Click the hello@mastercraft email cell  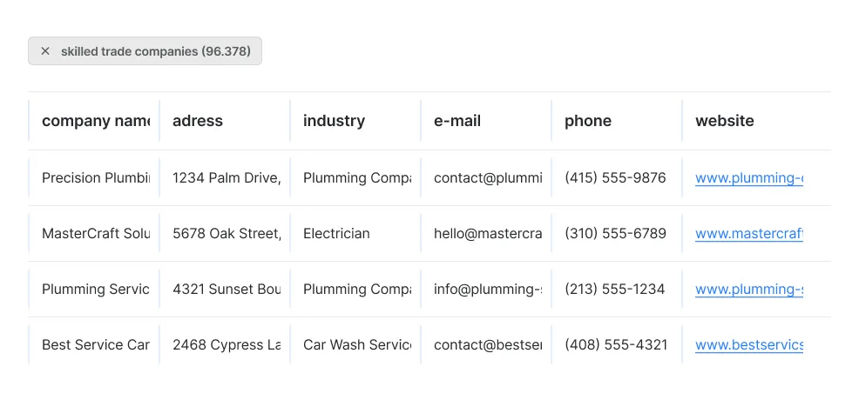(487, 234)
